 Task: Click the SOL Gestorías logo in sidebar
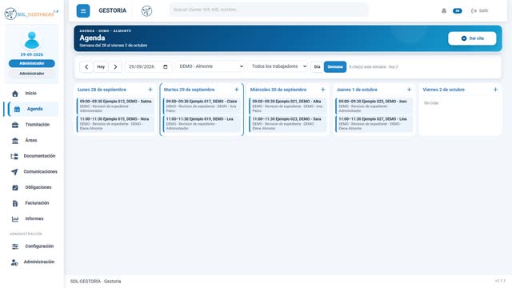coord(31,14)
